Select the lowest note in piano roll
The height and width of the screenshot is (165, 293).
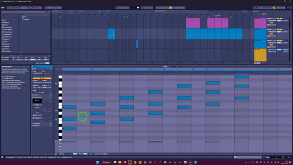point(69,128)
